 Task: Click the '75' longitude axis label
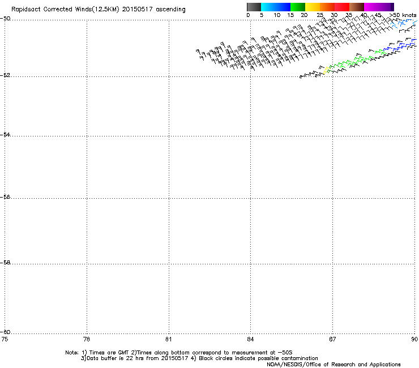5,339
